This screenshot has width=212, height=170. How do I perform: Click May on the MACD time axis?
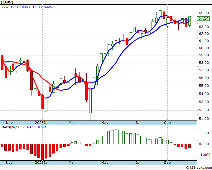[105, 163]
